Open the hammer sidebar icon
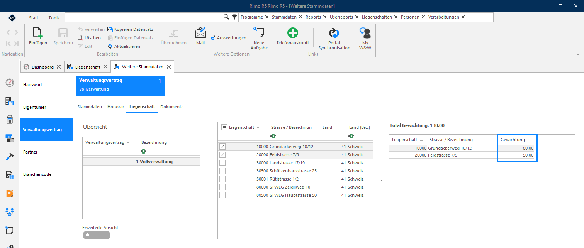584x248 pixels. 10,157
